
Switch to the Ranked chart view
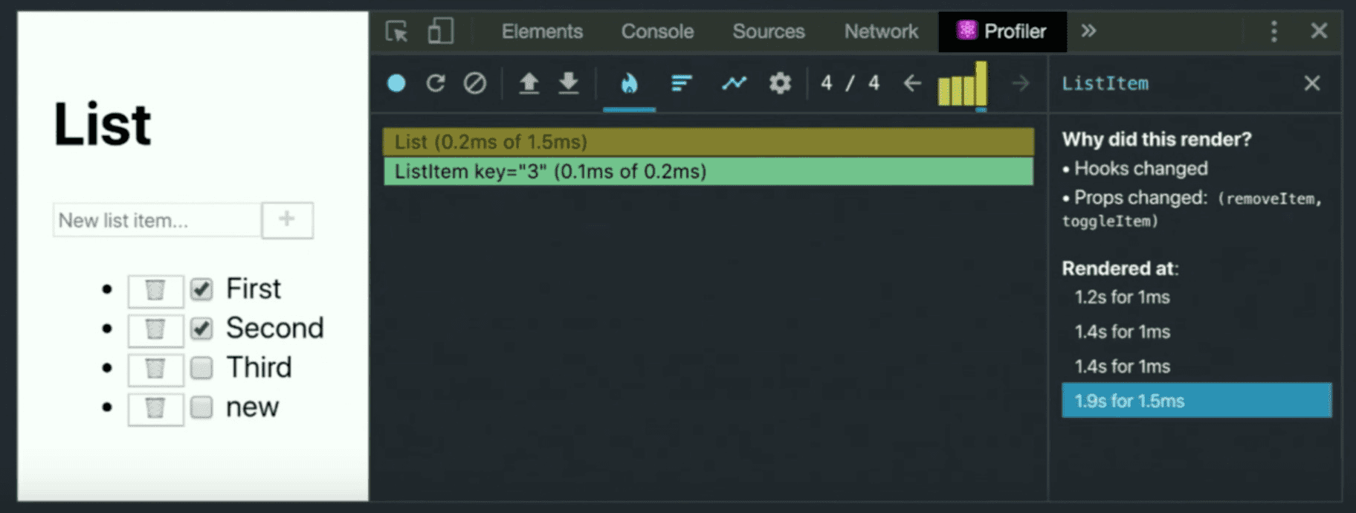(x=682, y=83)
